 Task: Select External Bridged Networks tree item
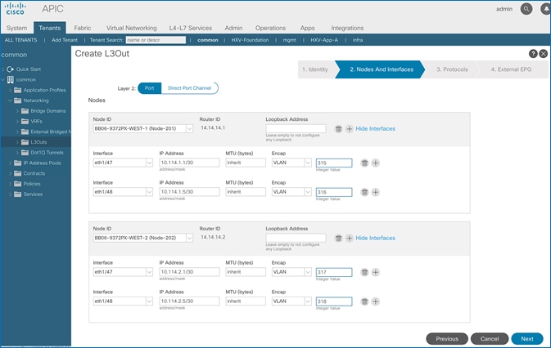pos(51,132)
